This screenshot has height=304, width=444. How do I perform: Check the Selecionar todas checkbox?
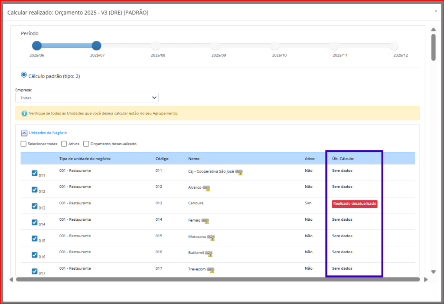pos(23,144)
